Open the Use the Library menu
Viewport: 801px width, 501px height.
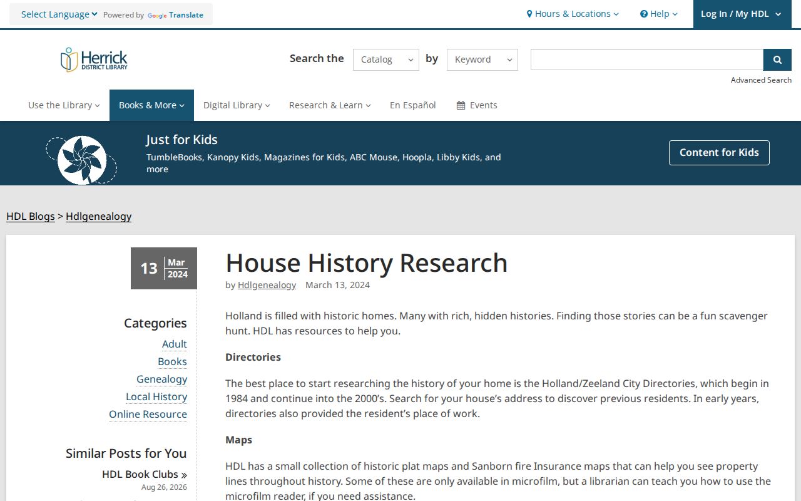64,105
